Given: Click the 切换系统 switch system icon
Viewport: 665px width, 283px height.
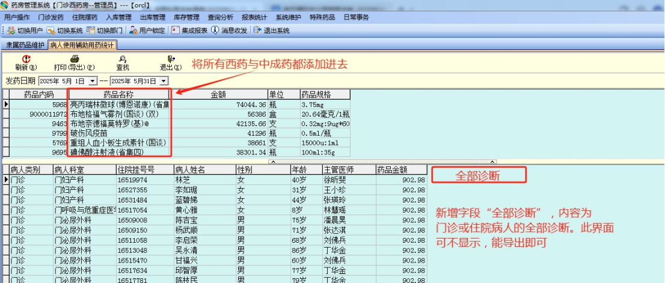Looking at the screenshot, I should (51, 31).
